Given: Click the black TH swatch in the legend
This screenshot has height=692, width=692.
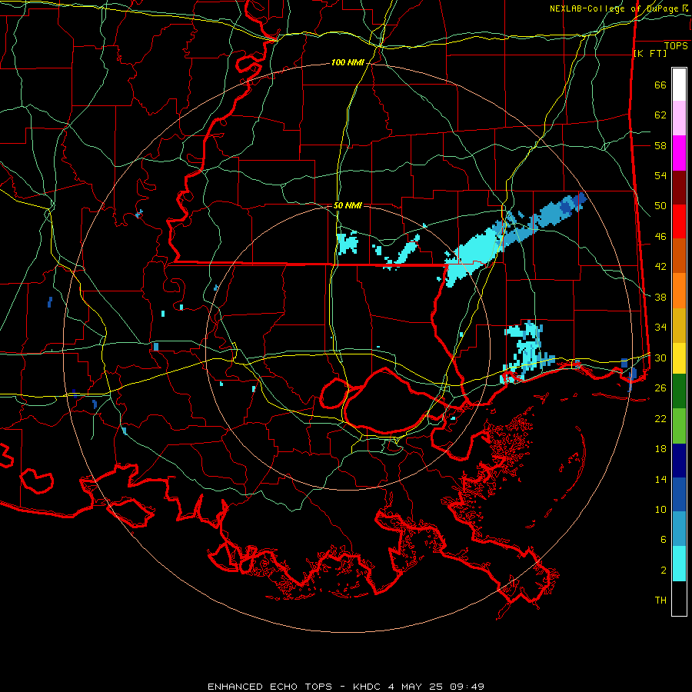Looking at the screenshot, I should coord(679,598).
